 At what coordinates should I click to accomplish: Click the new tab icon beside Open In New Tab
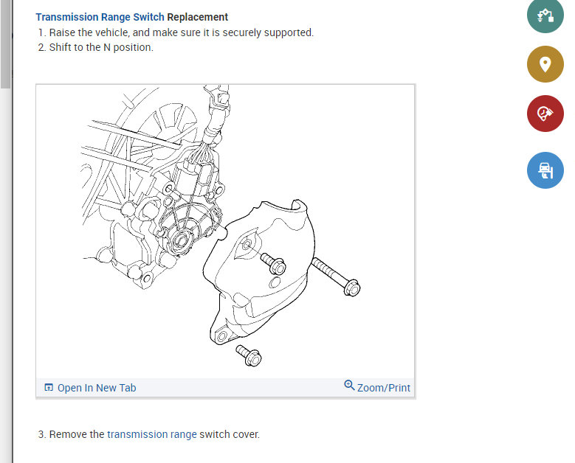tap(49, 387)
